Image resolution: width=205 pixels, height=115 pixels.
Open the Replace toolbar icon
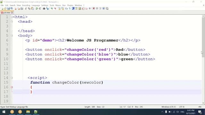pos(47,9)
